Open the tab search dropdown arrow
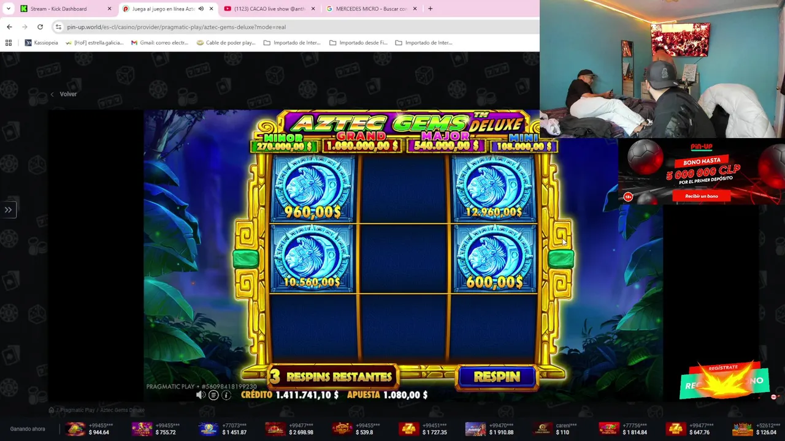Image resolution: width=785 pixels, height=441 pixels. (x=8, y=9)
